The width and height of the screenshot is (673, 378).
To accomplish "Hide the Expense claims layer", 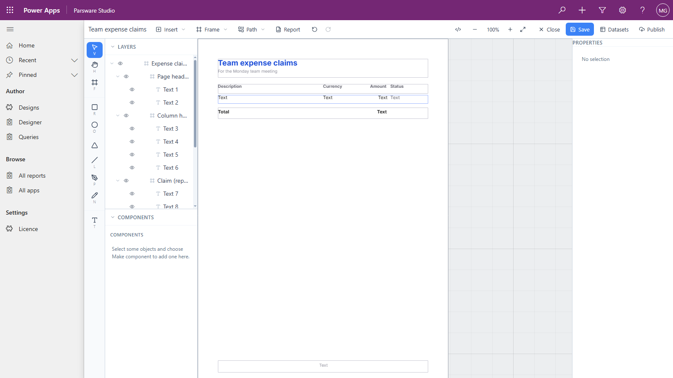I will tap(120, 63).
